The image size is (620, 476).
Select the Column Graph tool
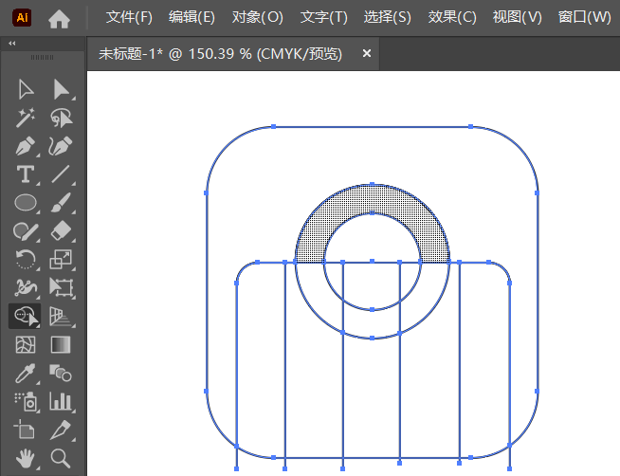point(61,402)
